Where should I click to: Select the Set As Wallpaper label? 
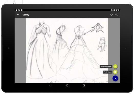[106, 67]
